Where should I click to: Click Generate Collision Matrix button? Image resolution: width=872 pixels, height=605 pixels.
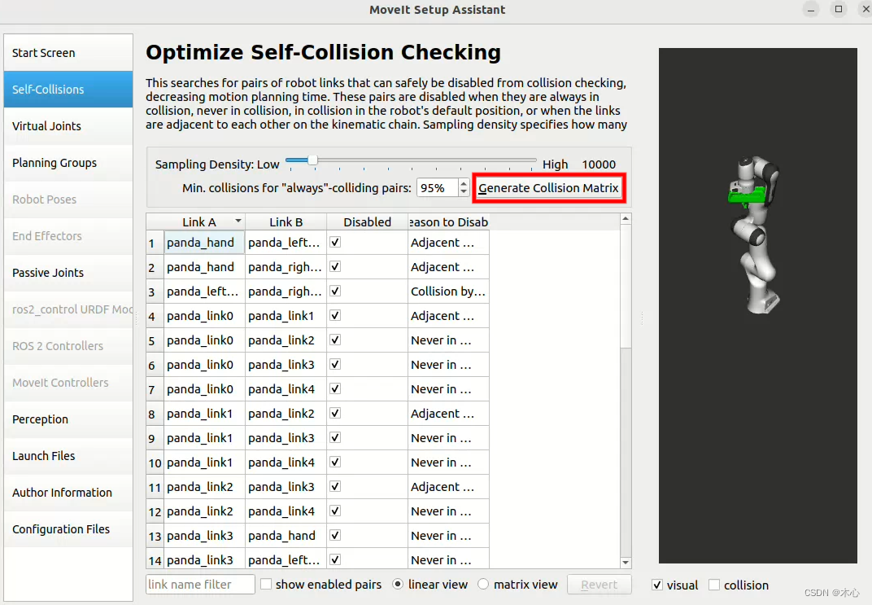pos(548,188)
